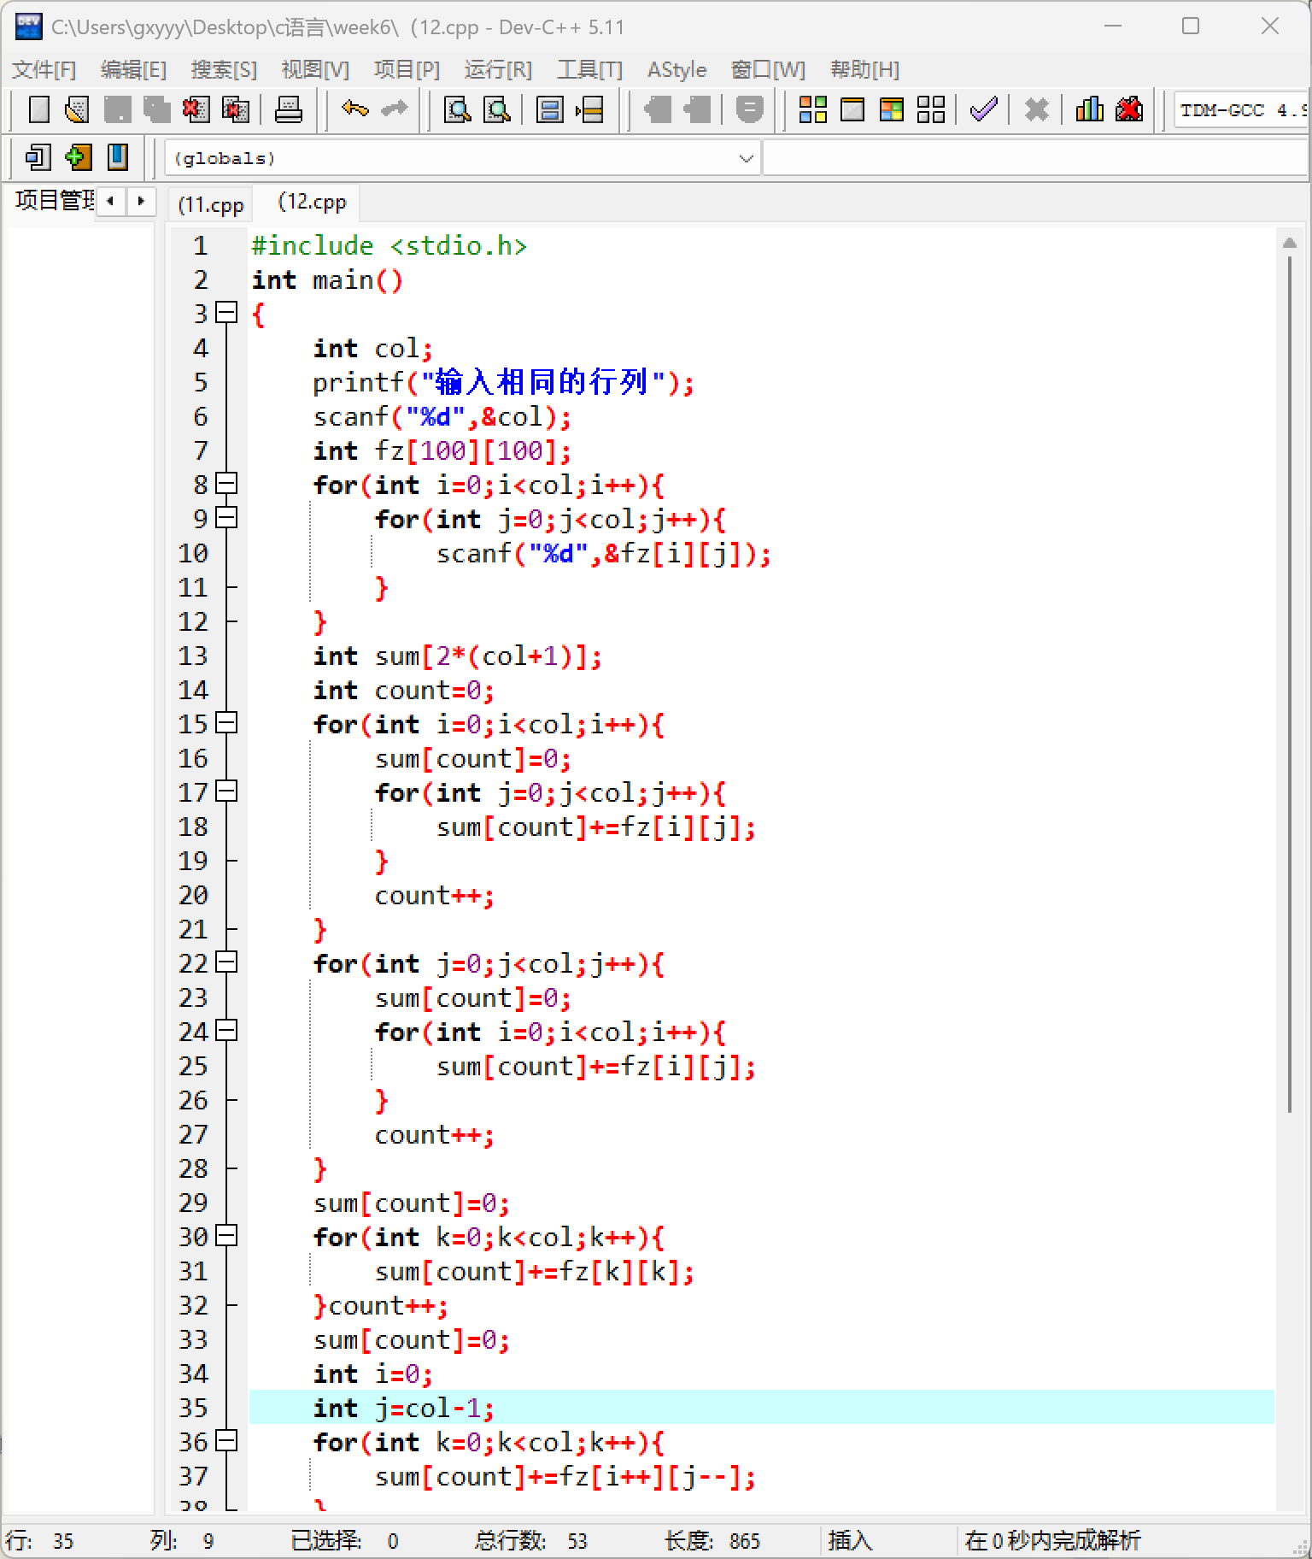Screen dimensions: 1312x1559
Task: Click the Close All files icon
Action: point(235,109)
